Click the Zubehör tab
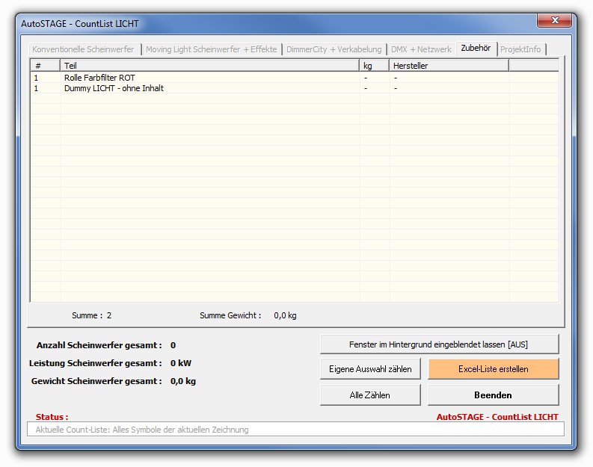 click(476, 49)
